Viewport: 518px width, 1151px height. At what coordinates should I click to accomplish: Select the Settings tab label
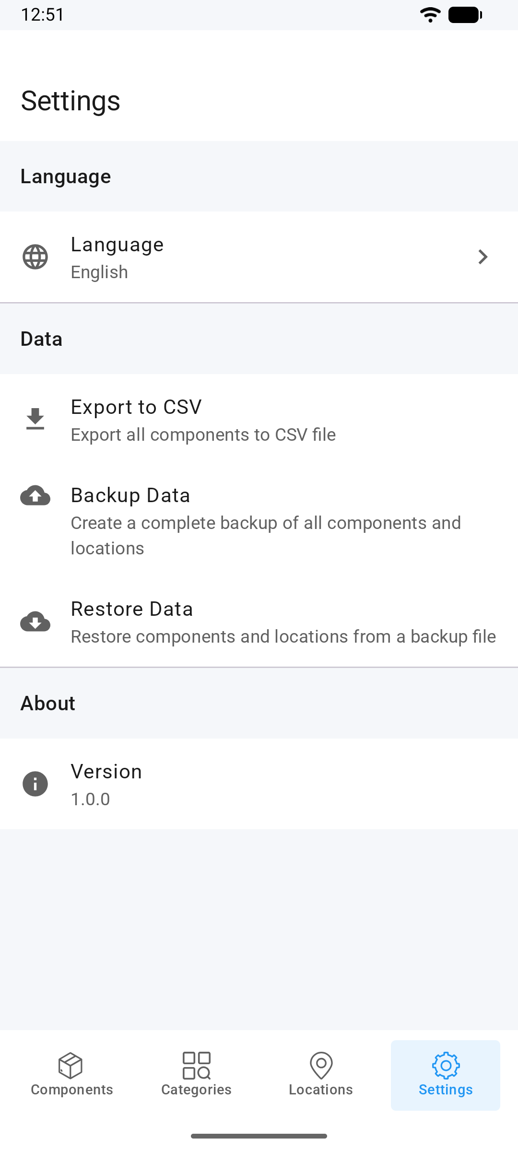[446, 1090]
